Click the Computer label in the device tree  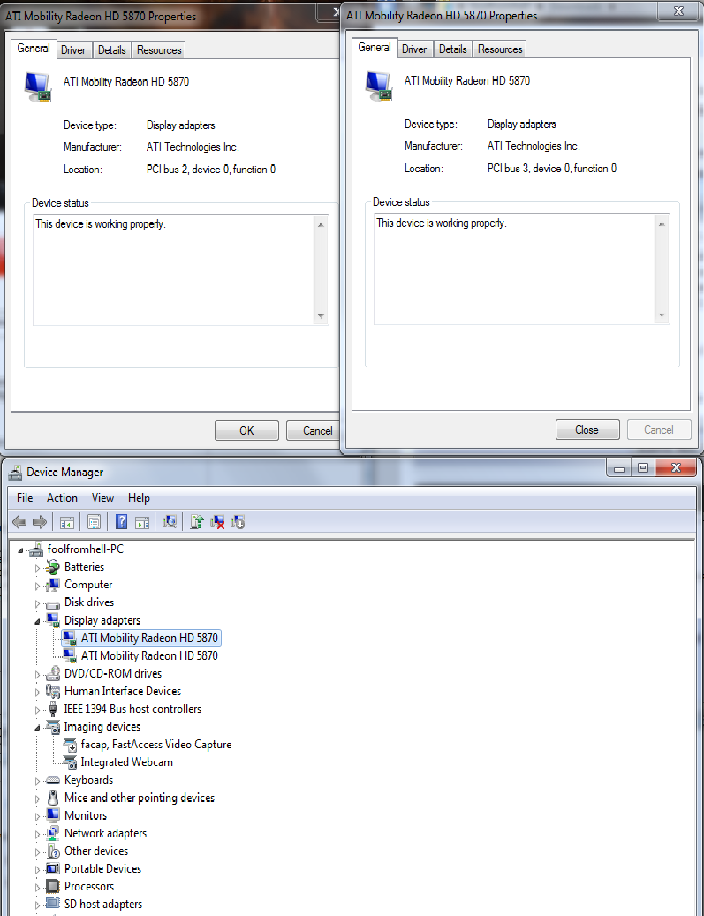coord(88,585)
